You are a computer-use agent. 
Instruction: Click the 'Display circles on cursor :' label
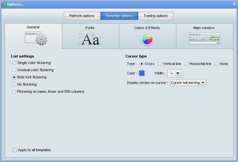[x=147, y=83]
